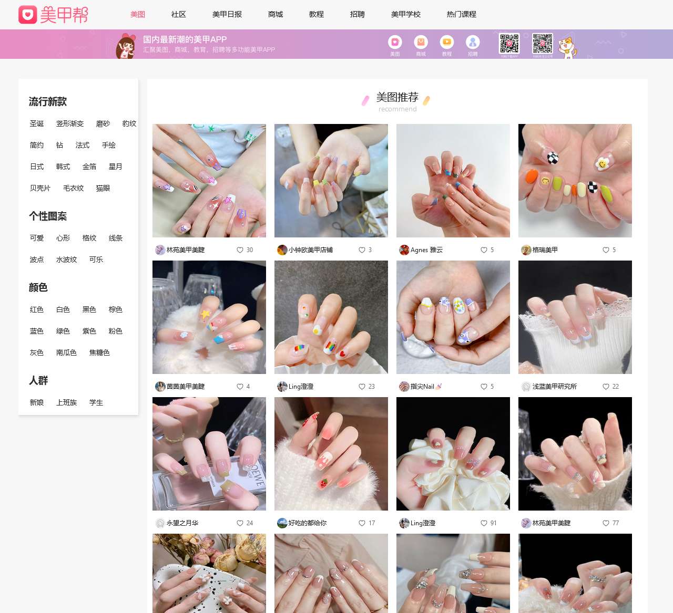Select 热门课程 in top navigation
673x613 pixels.
tap(461, 14)
